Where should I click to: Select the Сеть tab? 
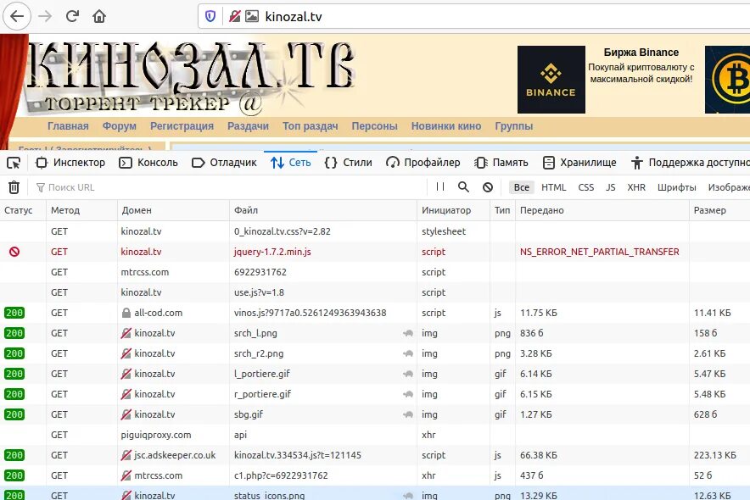coord(291,163)
